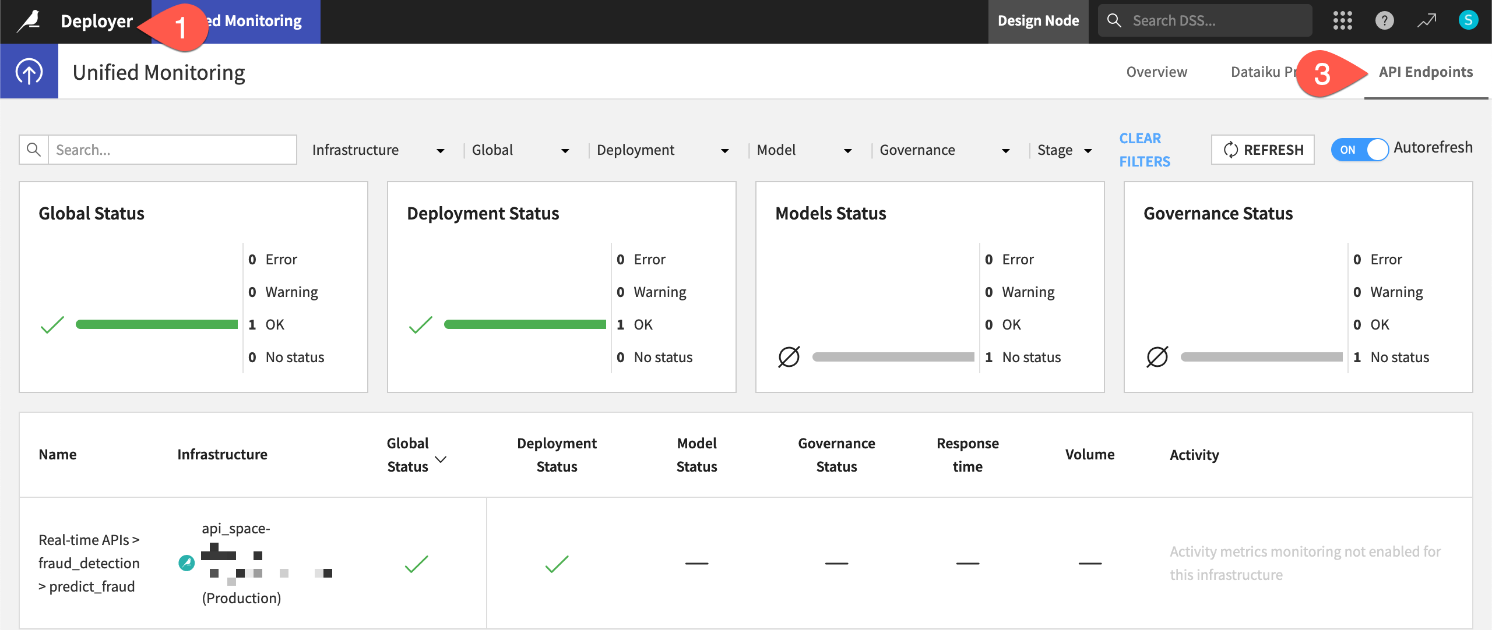
Task: Click the Deployment Status green progress bar
Action: (x=525, y=324)
